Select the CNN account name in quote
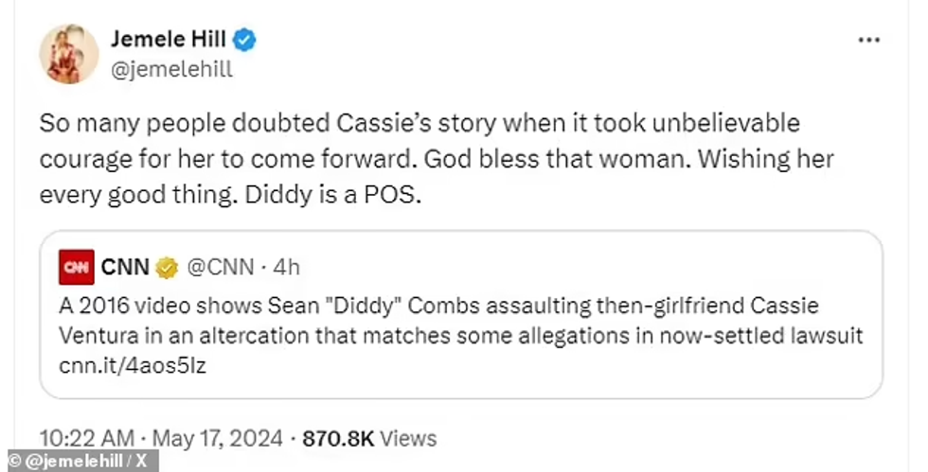Viewport: 928px width, 472px height. tap(123, 268)
